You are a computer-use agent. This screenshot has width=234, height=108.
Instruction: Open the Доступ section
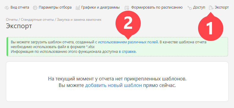pyautogui.click(x=199, y=7)
